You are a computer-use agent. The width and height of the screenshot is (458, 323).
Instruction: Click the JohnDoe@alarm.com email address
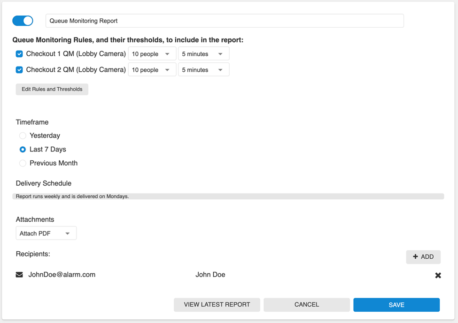(62, 275)
